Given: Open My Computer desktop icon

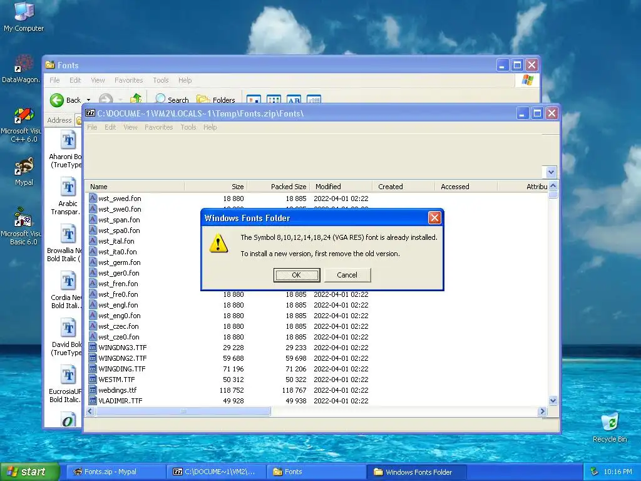Looking at the screenshot, I should click(24, 17).
